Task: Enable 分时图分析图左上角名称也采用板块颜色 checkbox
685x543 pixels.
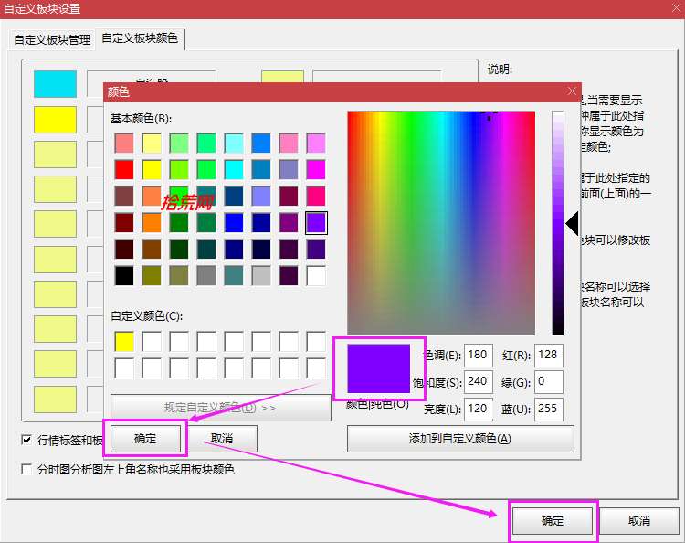Action: click(x=26, y=469)
